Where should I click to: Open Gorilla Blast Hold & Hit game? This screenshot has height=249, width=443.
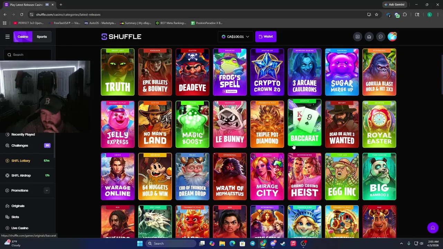point(379,72)
